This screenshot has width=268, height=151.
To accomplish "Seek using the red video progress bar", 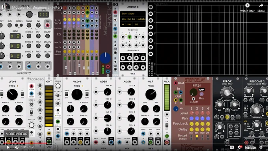I will point(25,143).
